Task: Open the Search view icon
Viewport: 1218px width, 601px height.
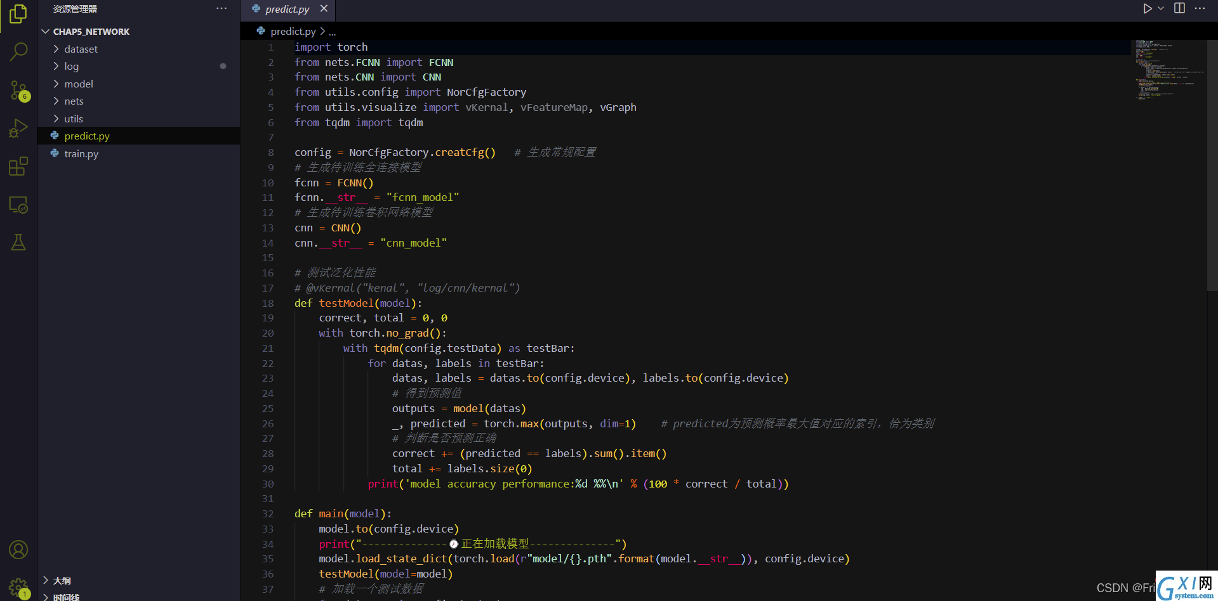Action: (18, 51)
